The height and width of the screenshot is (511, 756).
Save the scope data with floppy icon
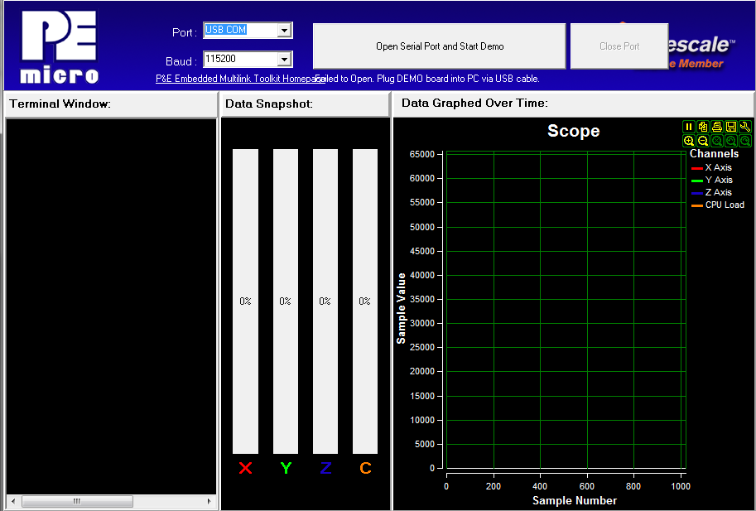(x=730, y=127)
